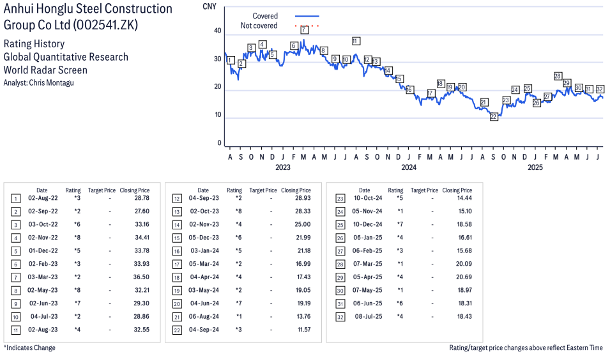Click table row box number 12
The image size is (610, 352).
tap(177, 199)
